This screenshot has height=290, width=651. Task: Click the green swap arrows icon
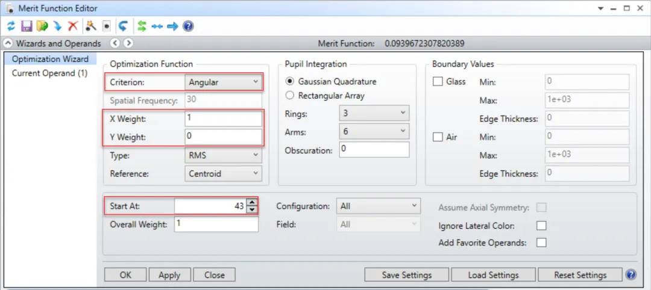click(x=142, y=26)
